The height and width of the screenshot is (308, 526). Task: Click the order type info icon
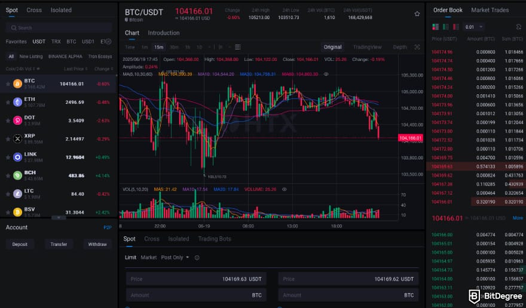click(197, 258)
